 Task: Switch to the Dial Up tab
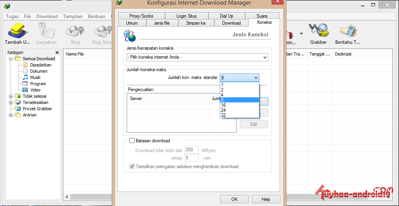coord(226,16)
